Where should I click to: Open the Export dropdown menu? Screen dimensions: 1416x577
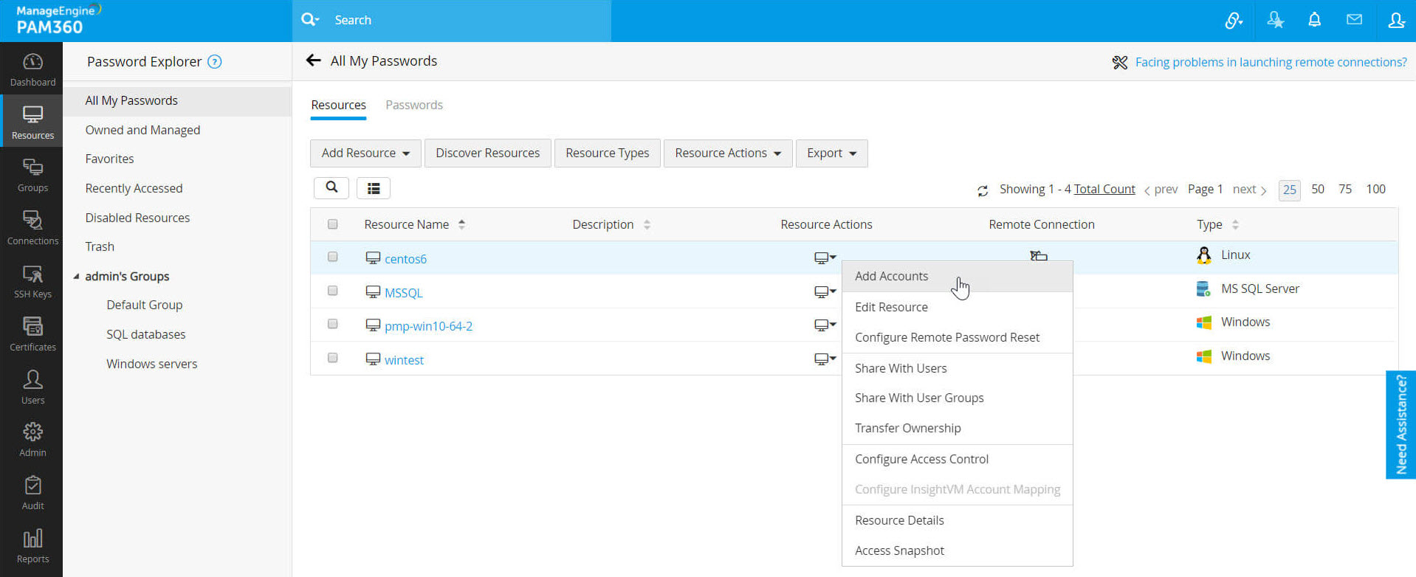(831, 153)
